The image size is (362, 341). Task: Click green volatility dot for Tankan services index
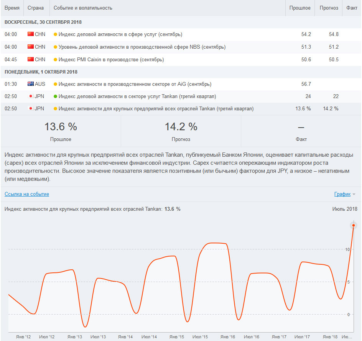[x=56, y=97]
